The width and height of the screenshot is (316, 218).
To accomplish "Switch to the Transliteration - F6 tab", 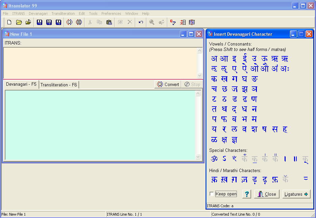I will tap(59, 85).
